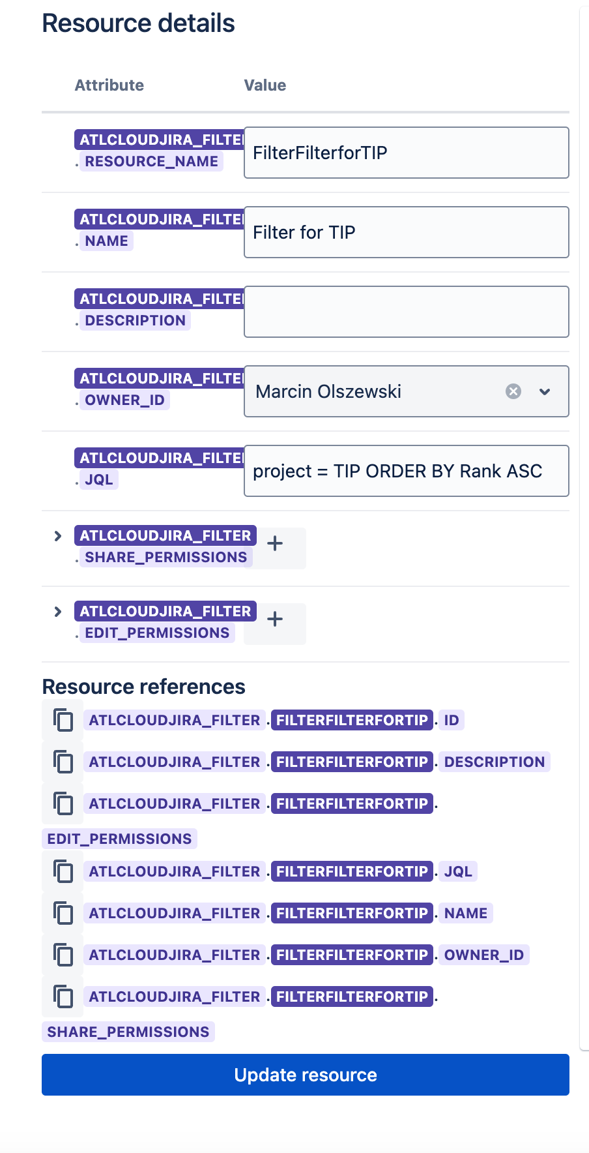Viewport: 589px width, 1153px height.
Task: Clear the Marcin Olszewski owner selection
Action: pyautogui.click(x=513, y=391)
